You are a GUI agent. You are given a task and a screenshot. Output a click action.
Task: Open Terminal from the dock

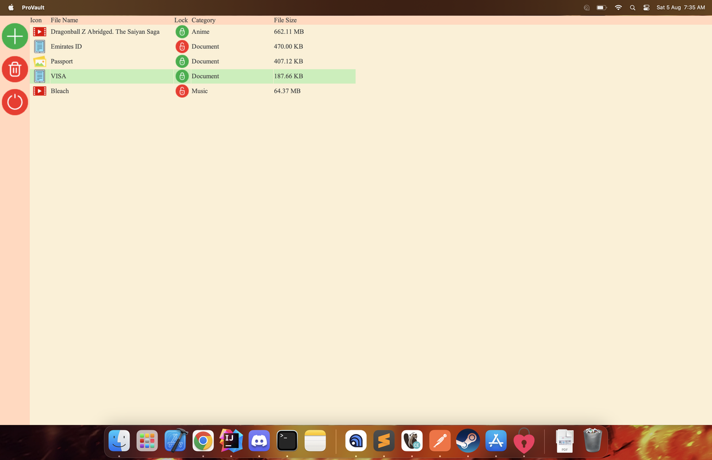click(287, 441)
